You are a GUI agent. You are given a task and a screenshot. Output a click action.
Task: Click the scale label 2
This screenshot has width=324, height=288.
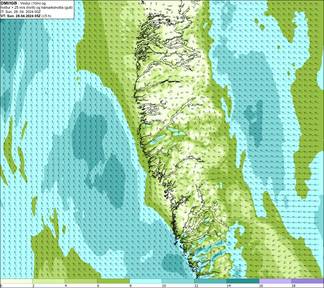pos(33,286)
